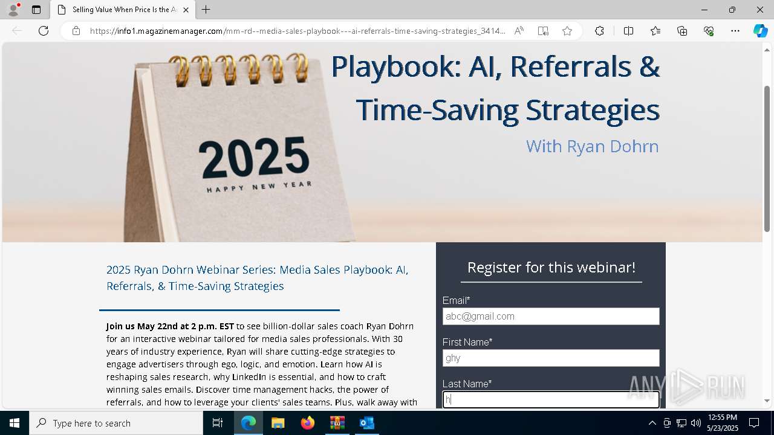This screenshot has width=774, height=435.
Task: Open Task View on taskbar
Action: [x=218, y=423]
